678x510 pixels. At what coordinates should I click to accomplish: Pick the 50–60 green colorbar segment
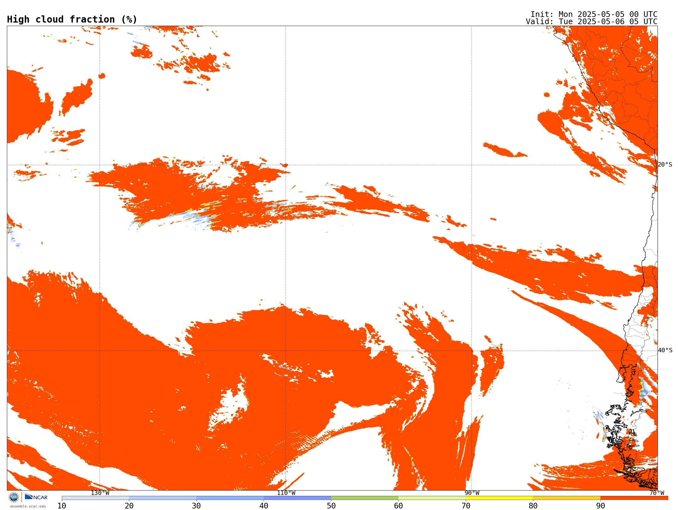365,498
